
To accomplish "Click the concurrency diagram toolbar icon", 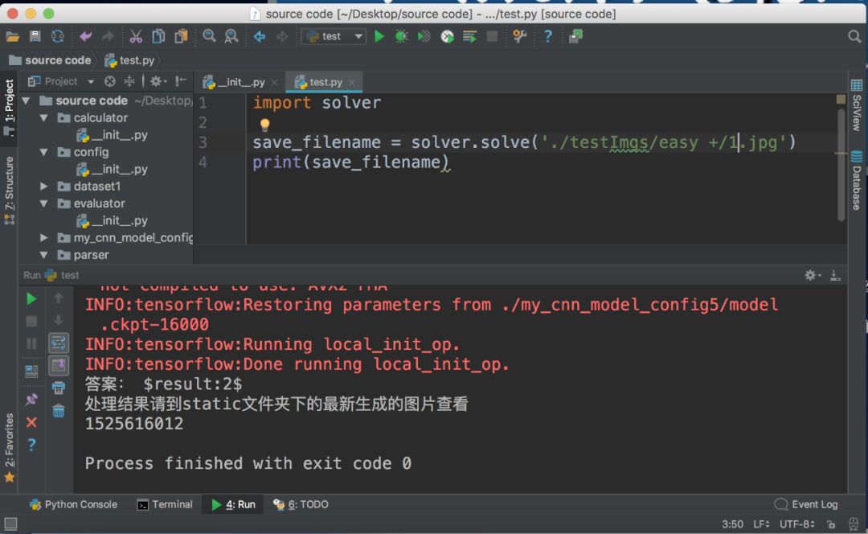I will click(x=469, y=36).
